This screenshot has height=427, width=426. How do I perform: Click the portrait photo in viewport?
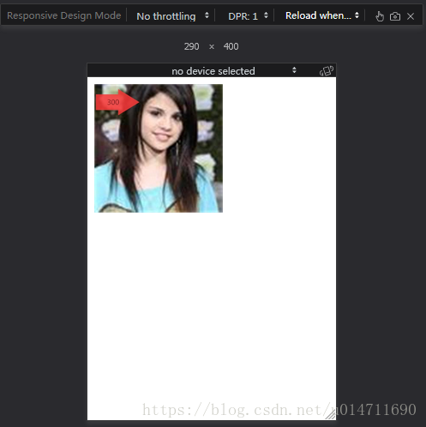(159, 148)
